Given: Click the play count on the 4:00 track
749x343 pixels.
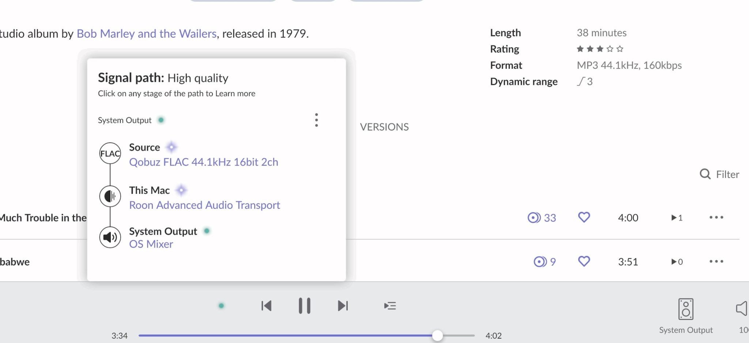Looking at the screenshot, I should click(x=677, y=218).
